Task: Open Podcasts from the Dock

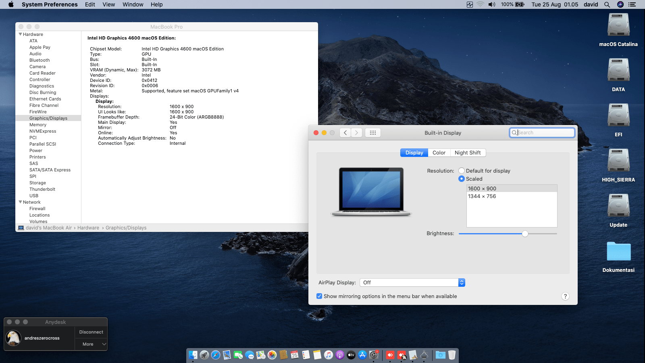Action: (x=340, y=355)
